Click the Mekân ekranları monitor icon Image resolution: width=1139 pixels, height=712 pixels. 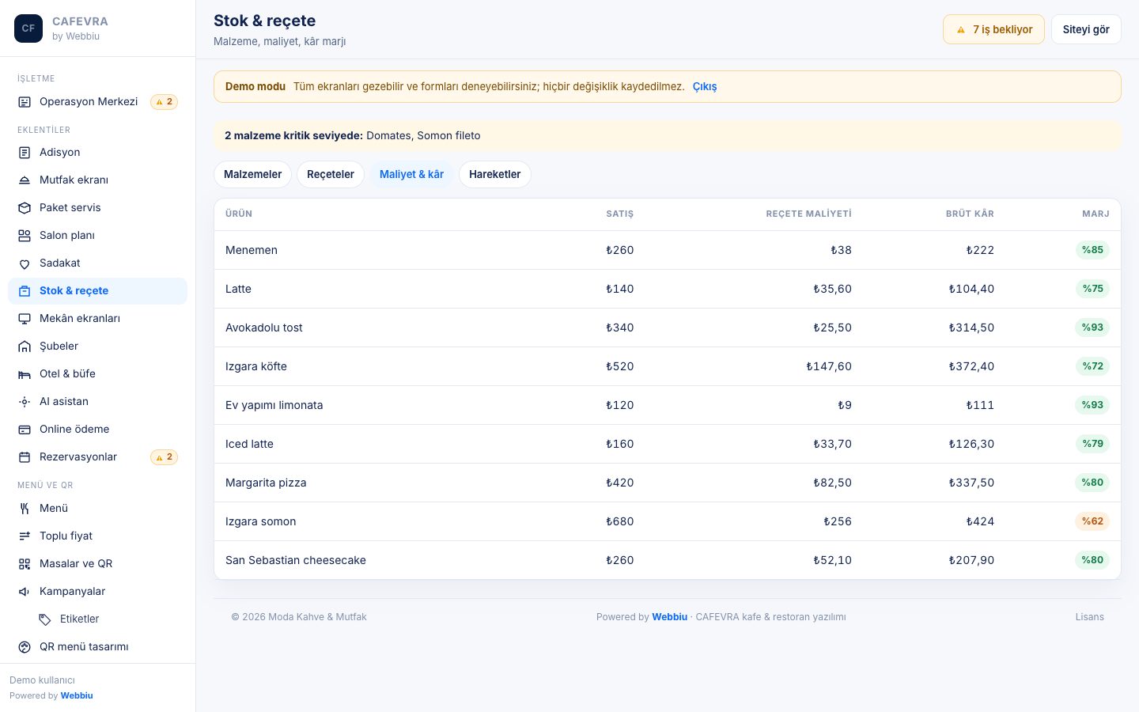click(25, 319)
